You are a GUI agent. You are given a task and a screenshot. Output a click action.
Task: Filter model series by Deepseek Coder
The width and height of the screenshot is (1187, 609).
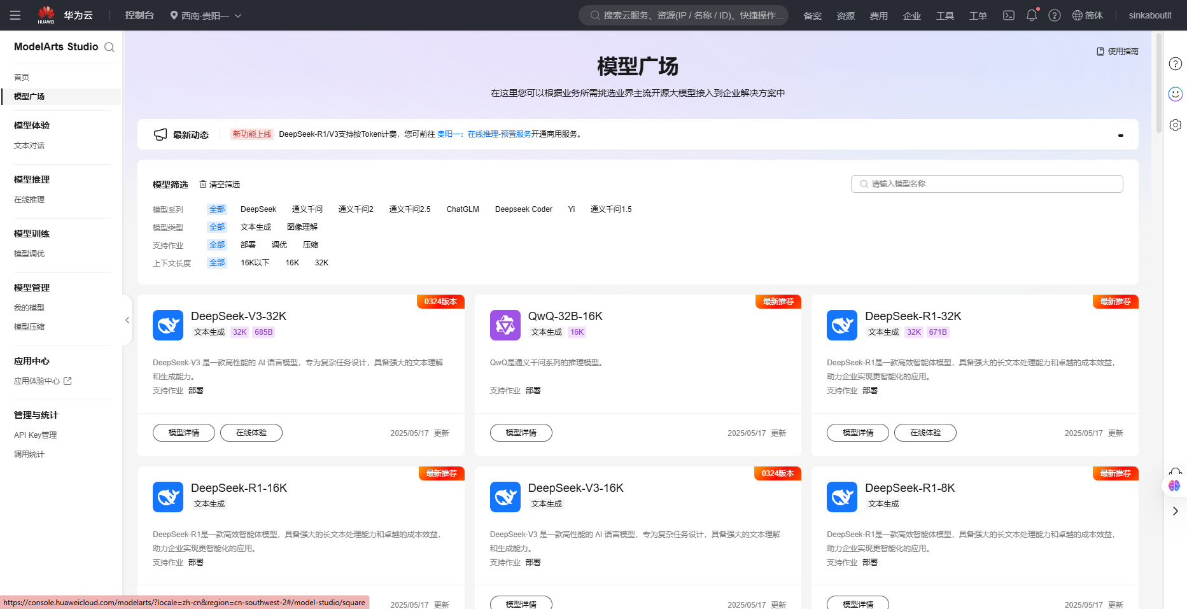[x=524, y=209]
